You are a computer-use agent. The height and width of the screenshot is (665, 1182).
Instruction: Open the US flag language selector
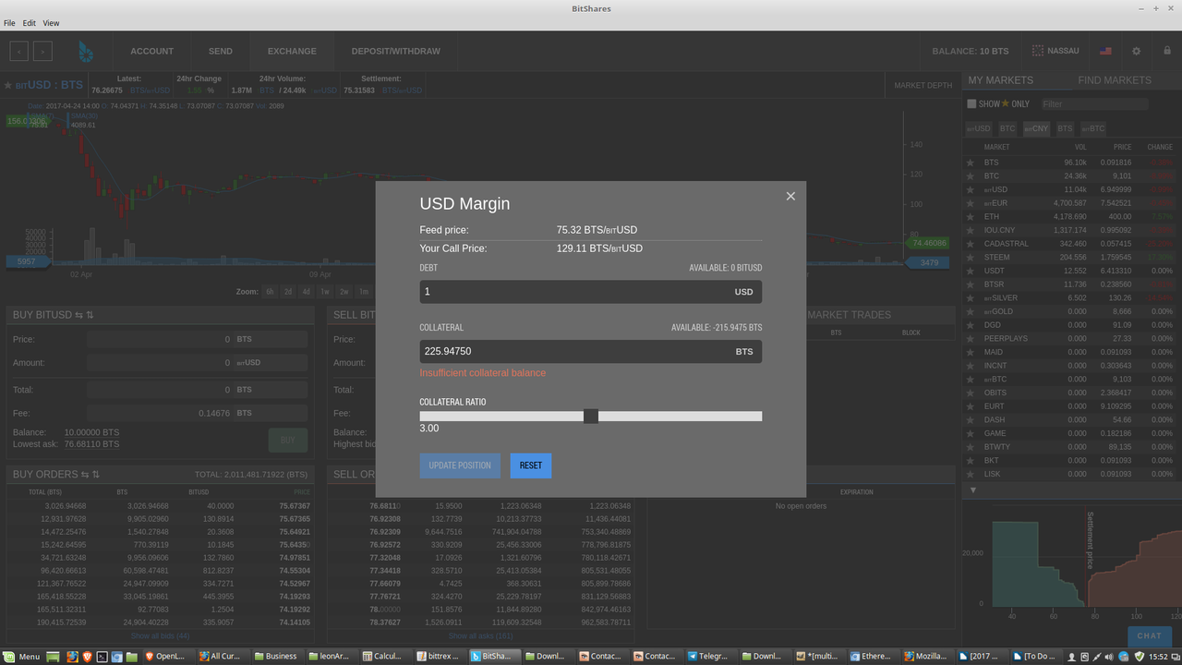point(1105,52)
